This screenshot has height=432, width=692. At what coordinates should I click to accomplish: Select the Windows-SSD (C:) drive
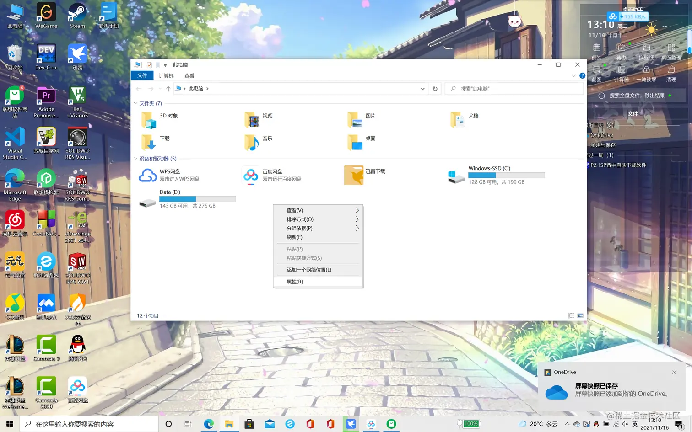tap(496, 175)
